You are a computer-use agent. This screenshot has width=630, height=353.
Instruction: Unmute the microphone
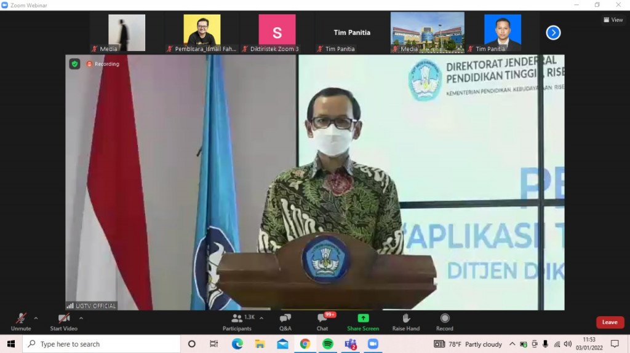[x=21, y=322]
